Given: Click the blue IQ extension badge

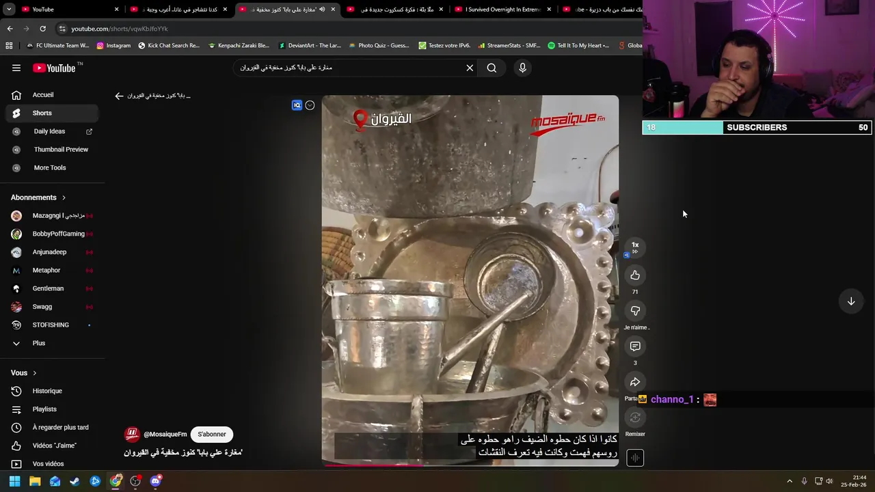Looking at the screenshot, I should coord(297,105).
